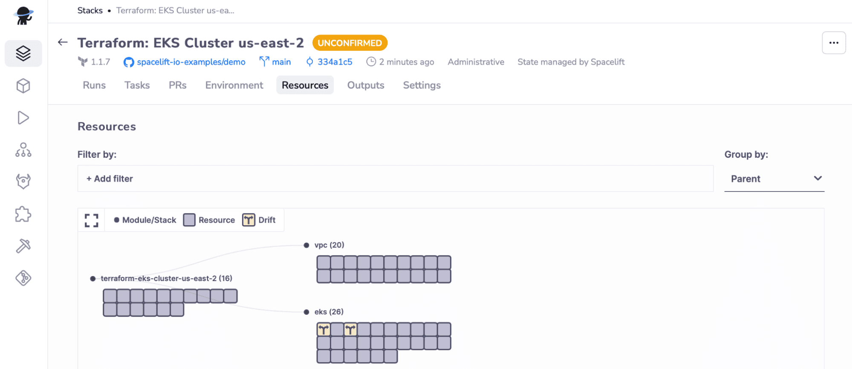Click the back arrow to stacks
This screenshot has height=369, width=852.
[63, 42]
